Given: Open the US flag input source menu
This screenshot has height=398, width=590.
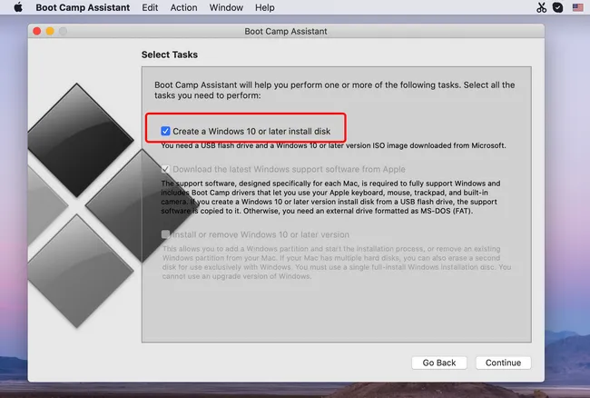Looking at the screenshot, I should (577, 7).
